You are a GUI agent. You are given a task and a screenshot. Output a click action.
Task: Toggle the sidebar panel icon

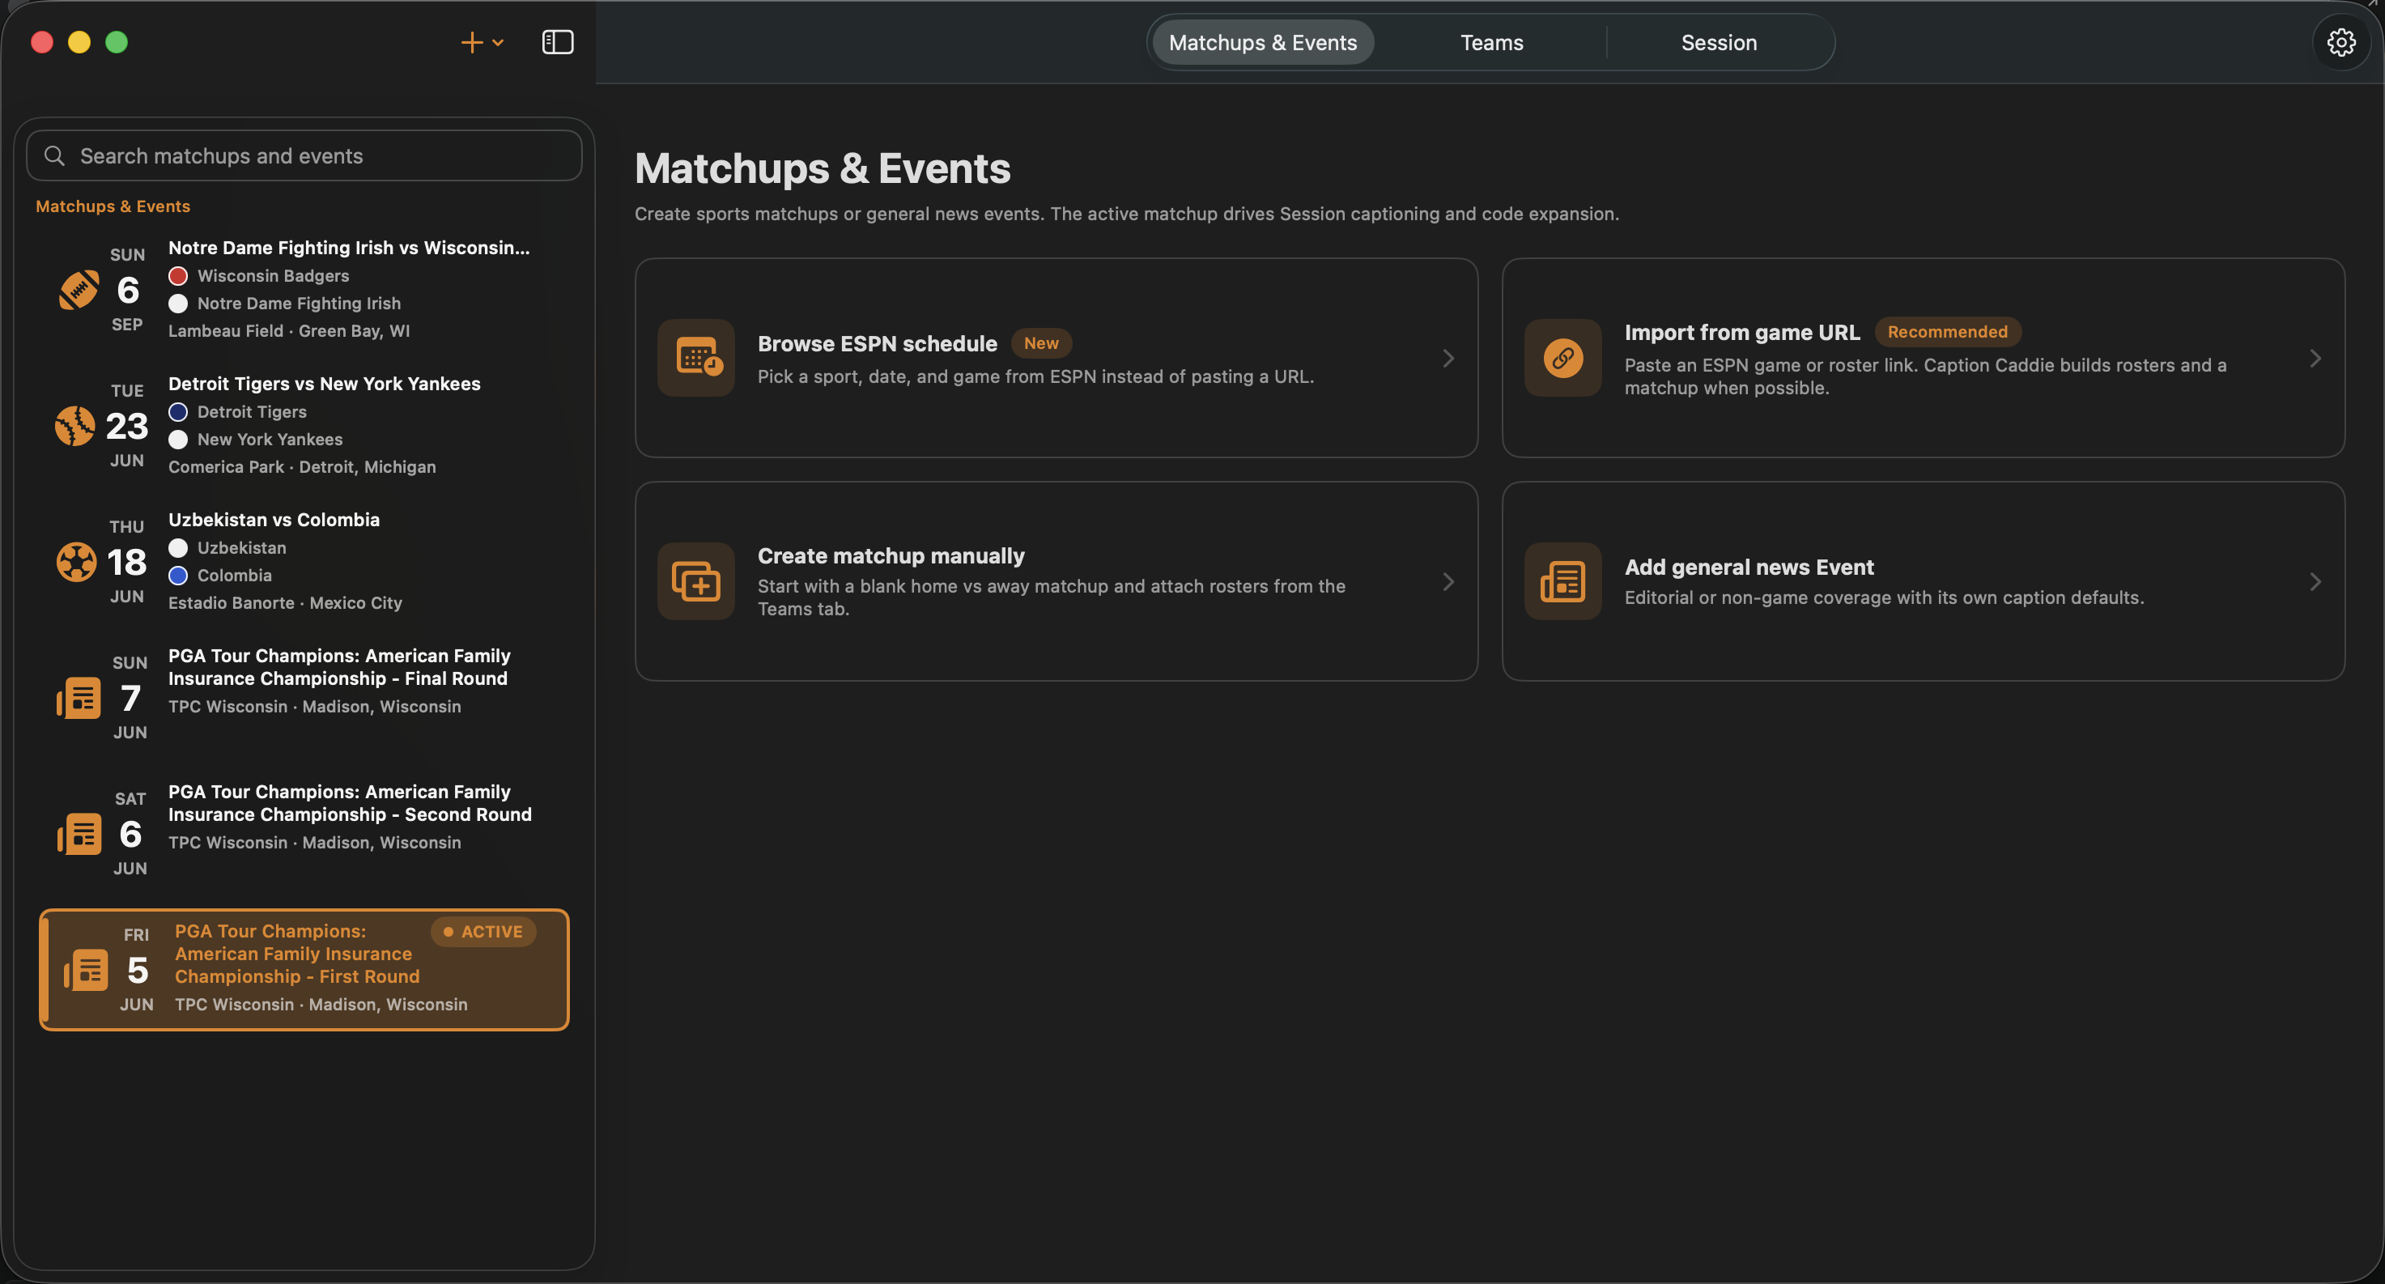point(557,43)
